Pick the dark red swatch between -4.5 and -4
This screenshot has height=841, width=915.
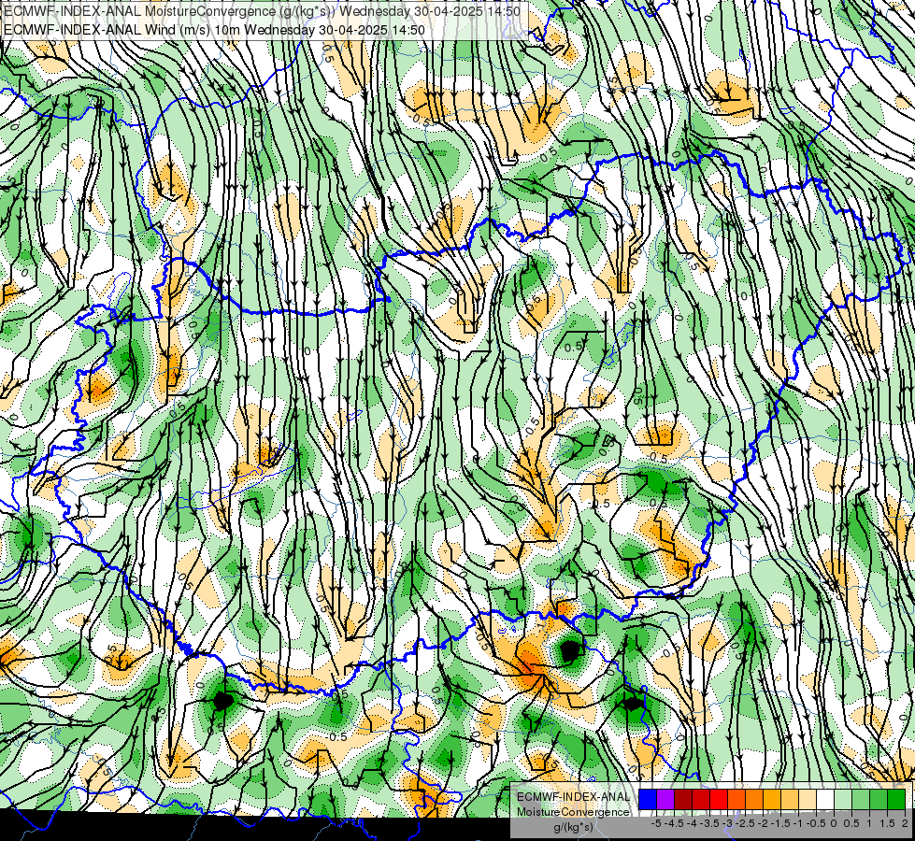[683, 799]
